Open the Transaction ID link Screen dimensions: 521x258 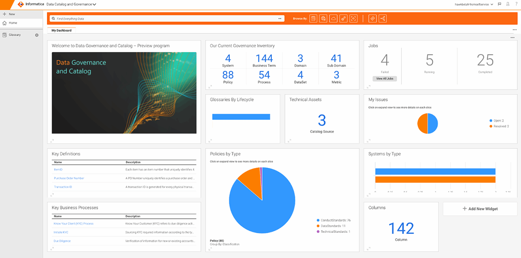[63, 187]
